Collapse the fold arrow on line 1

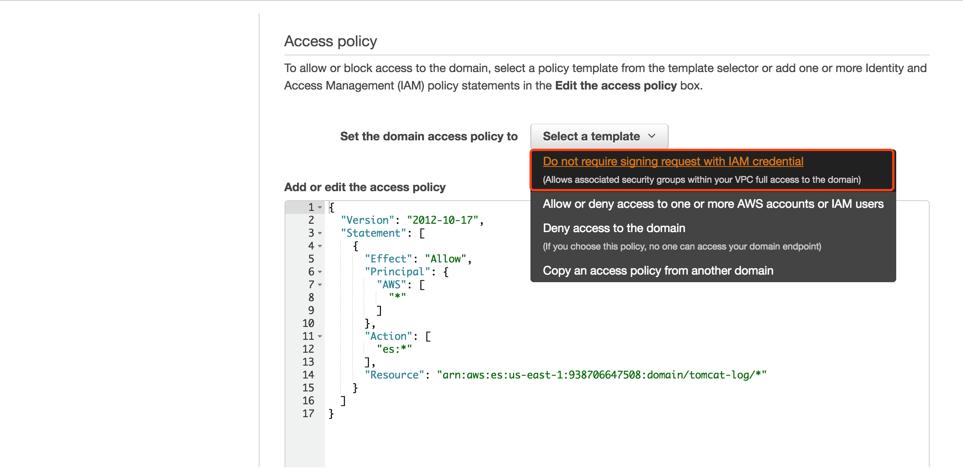[320, 207]
